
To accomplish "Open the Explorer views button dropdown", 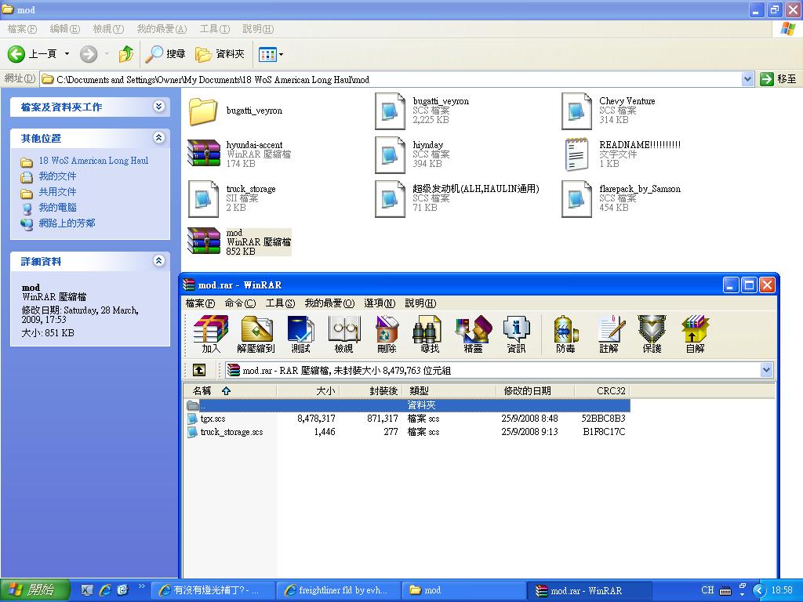I will (282, 54).
